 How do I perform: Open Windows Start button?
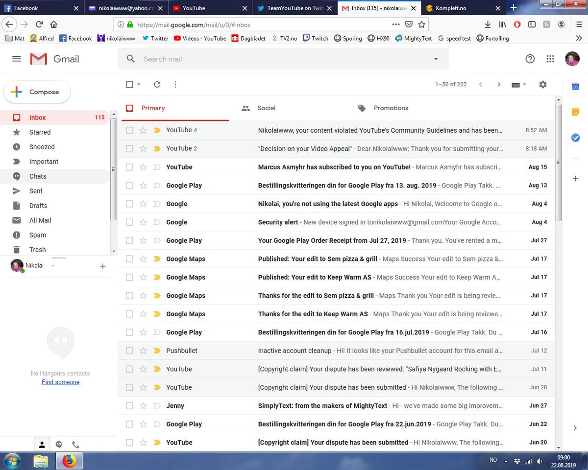click(x=13, y=461)
